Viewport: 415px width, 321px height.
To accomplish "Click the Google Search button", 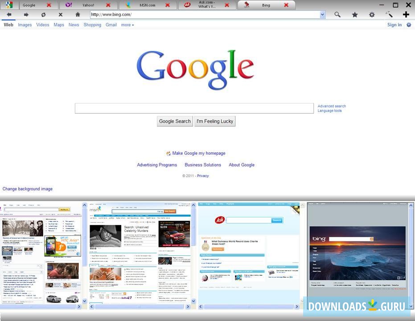I will coord(175,121).
